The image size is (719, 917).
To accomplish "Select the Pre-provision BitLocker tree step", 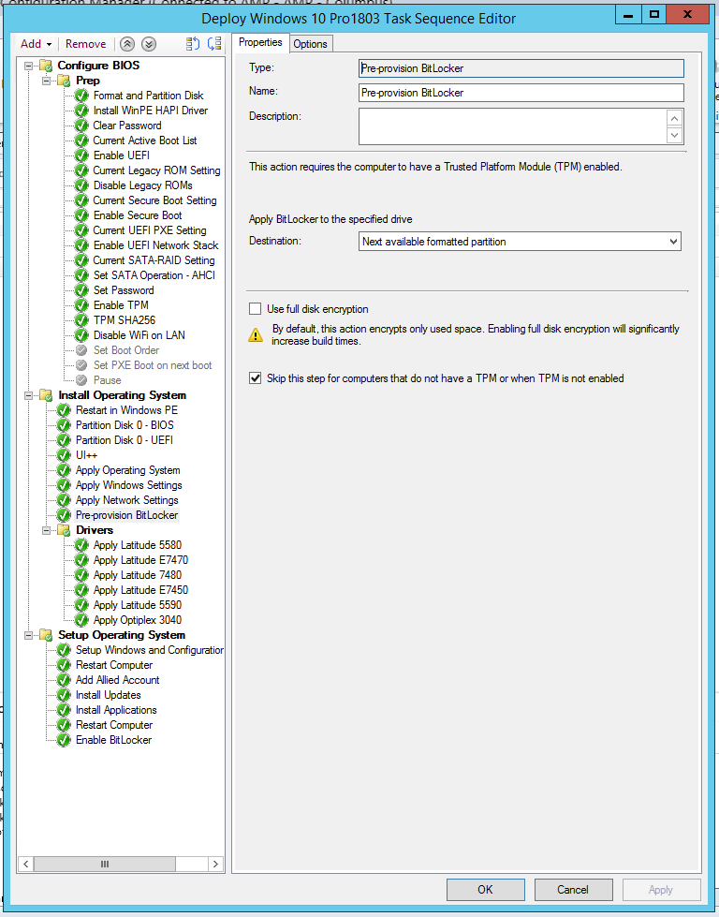I will click(x=126, y=515).
